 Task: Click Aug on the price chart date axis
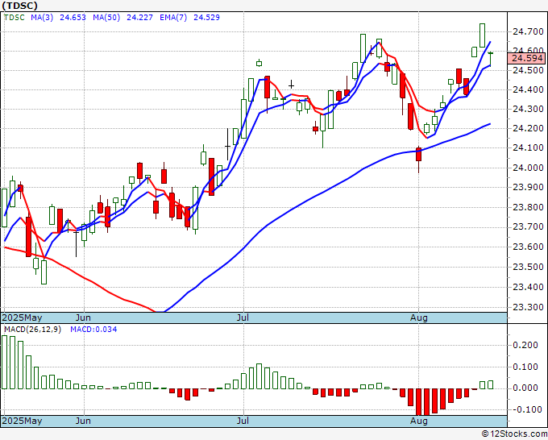pos(419,318)
